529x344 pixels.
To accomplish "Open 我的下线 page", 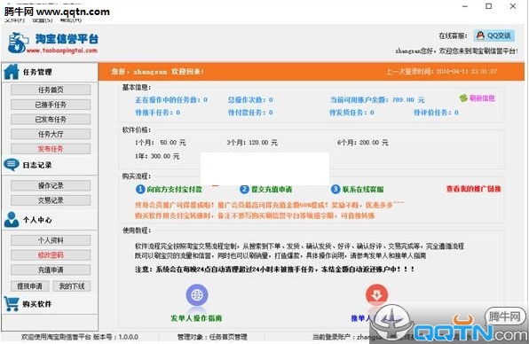I will (x=72, y=286).
